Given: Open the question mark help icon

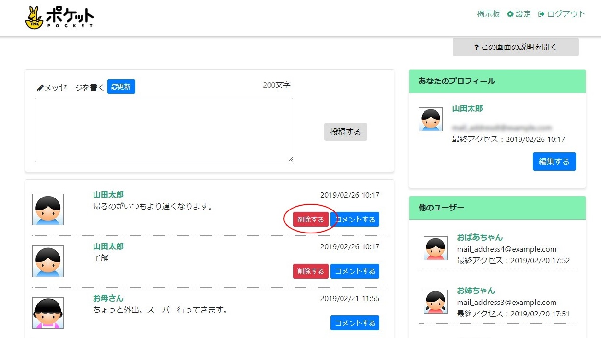Looking at the screenshot, I should coord(475,47).
